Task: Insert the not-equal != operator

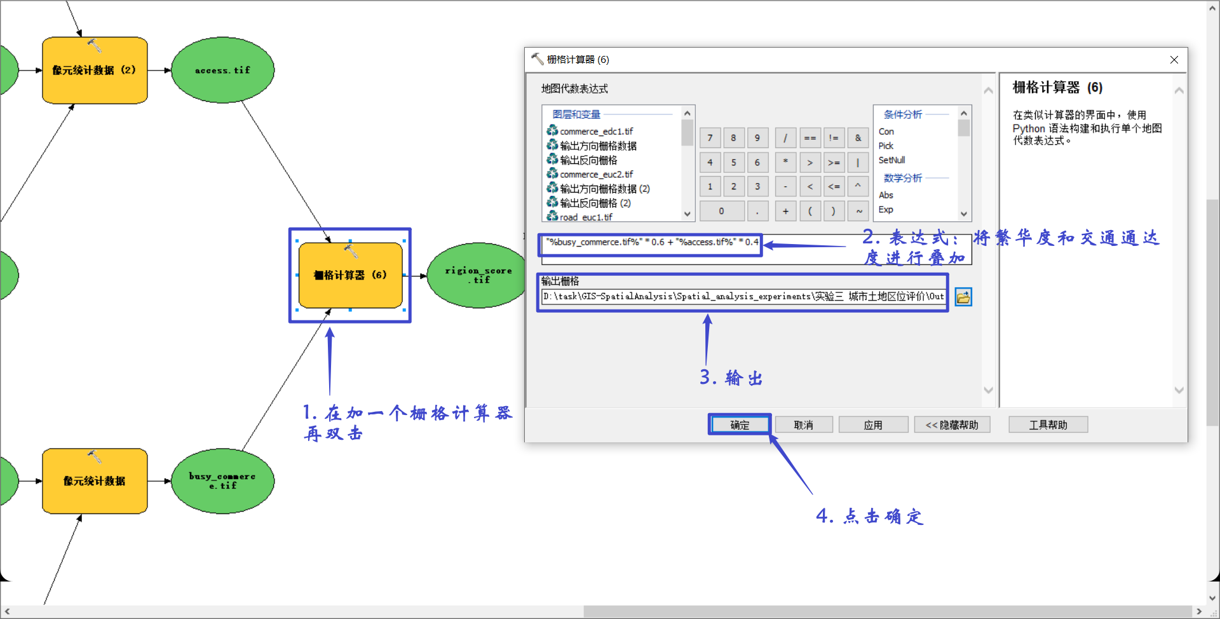Action: [x=834, y=138]
